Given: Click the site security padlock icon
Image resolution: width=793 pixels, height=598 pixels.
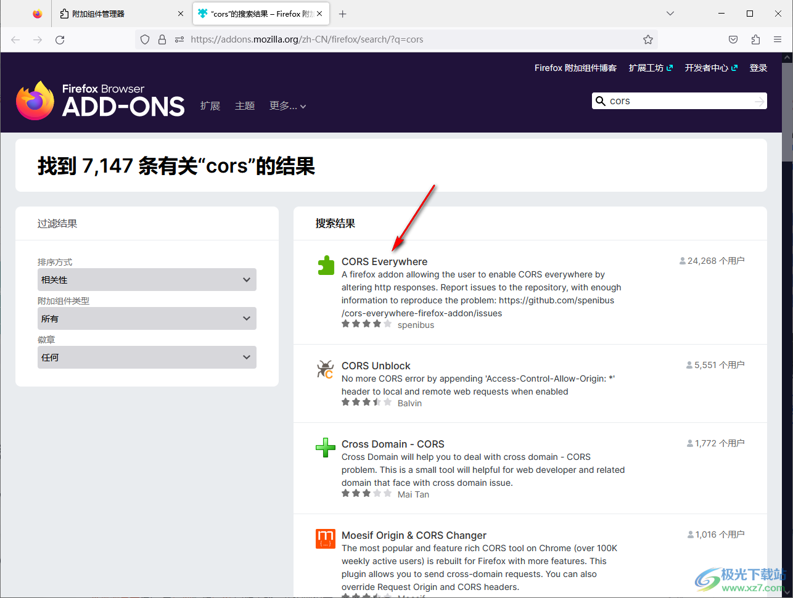Looking at the screenshot, I should pyautogui.click(x=162, y=39).
